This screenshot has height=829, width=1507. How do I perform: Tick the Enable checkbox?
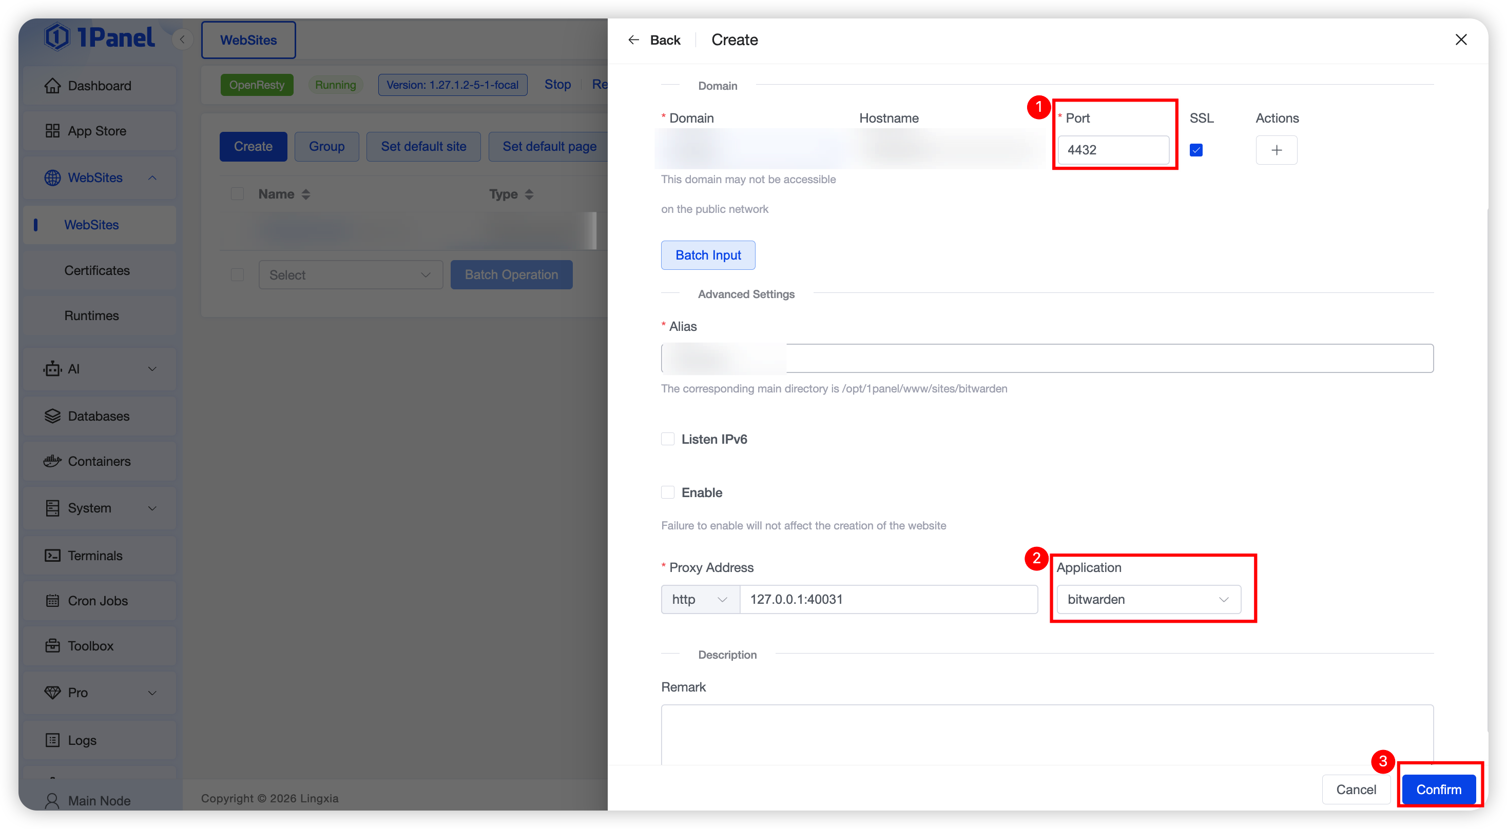[667, 492]
